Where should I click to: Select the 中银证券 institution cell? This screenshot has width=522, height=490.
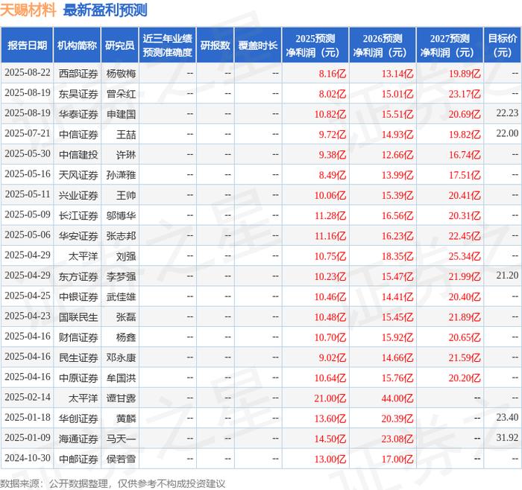click(78, 296)
